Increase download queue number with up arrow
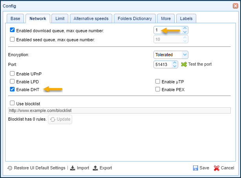This screenshot has height=178, width=241. [185, 28]
